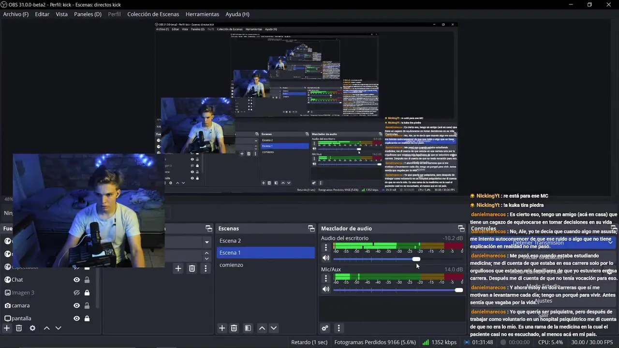
Task: Open transition properties three-dot menu
Action: (206, 268)
